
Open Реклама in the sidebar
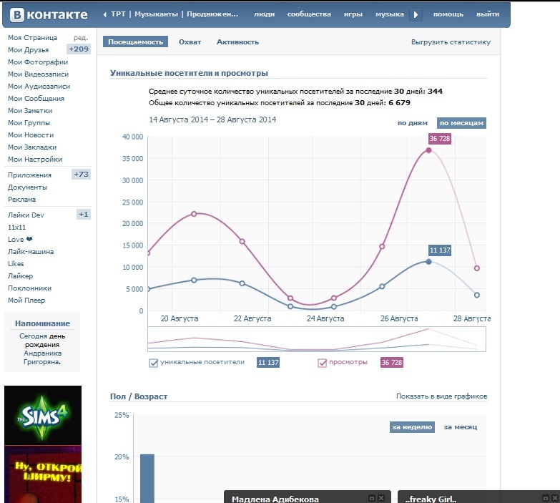tap(21, 199)
